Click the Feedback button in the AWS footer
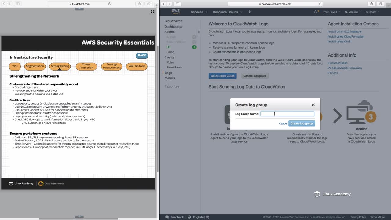Screen dimensions: 391x220 point(174,217)
